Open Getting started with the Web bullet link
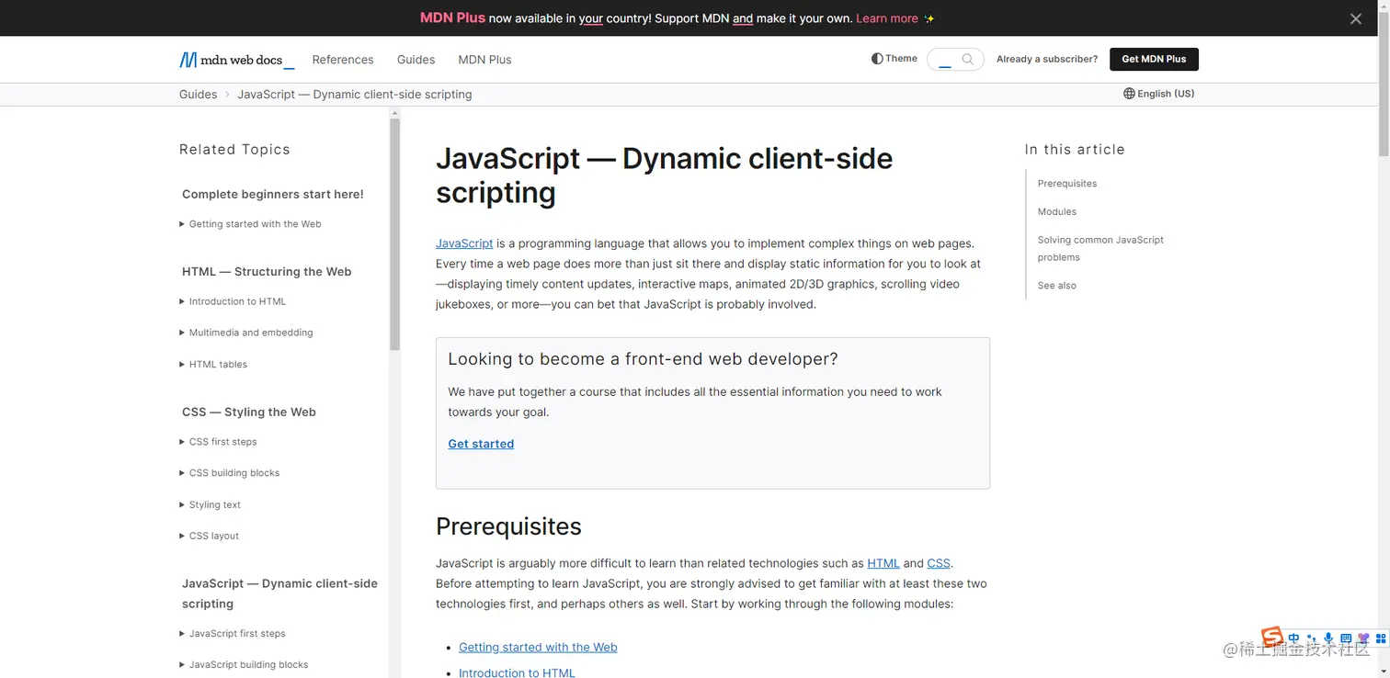Viewport: 1390px width, 678px height. click(538, 648)
